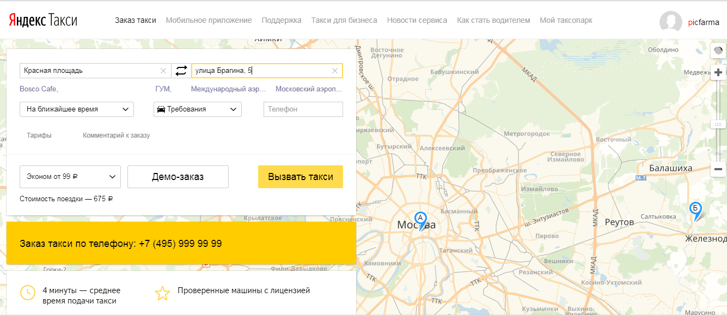The width and height of the screenshot is (727, 316).
Task: Zoom in on the map
Action: click(x=718, y=72)
